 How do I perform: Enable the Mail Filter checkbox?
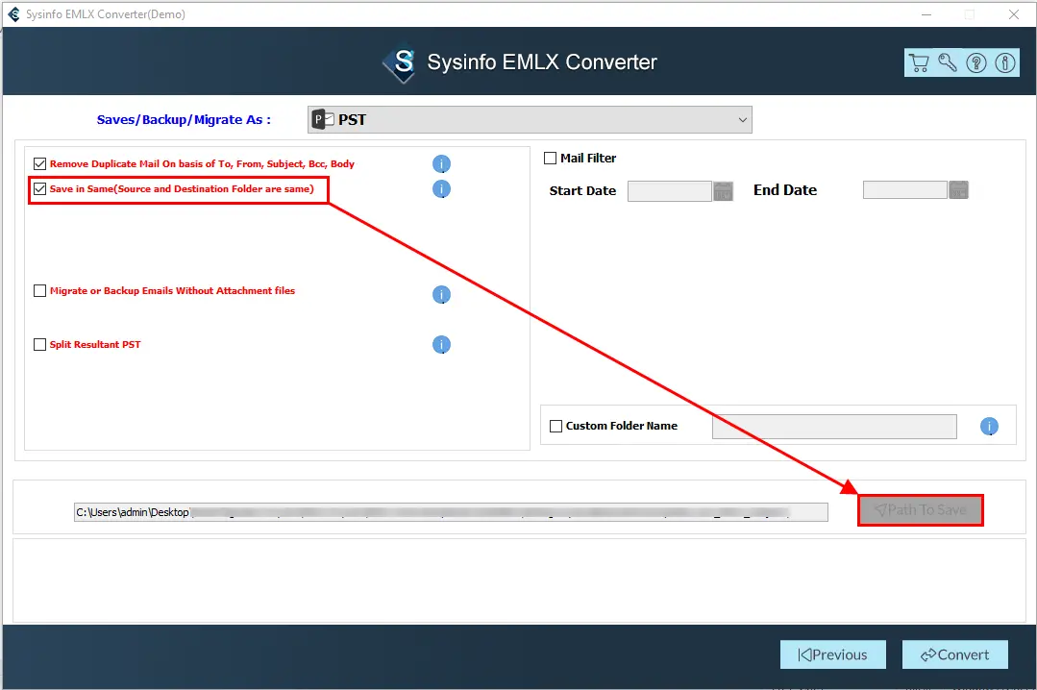pyautogui.click(x=551, y=159)
